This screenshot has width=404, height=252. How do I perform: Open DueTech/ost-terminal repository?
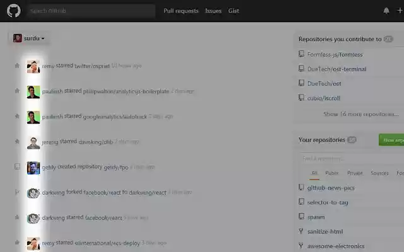tap(337, 69)
